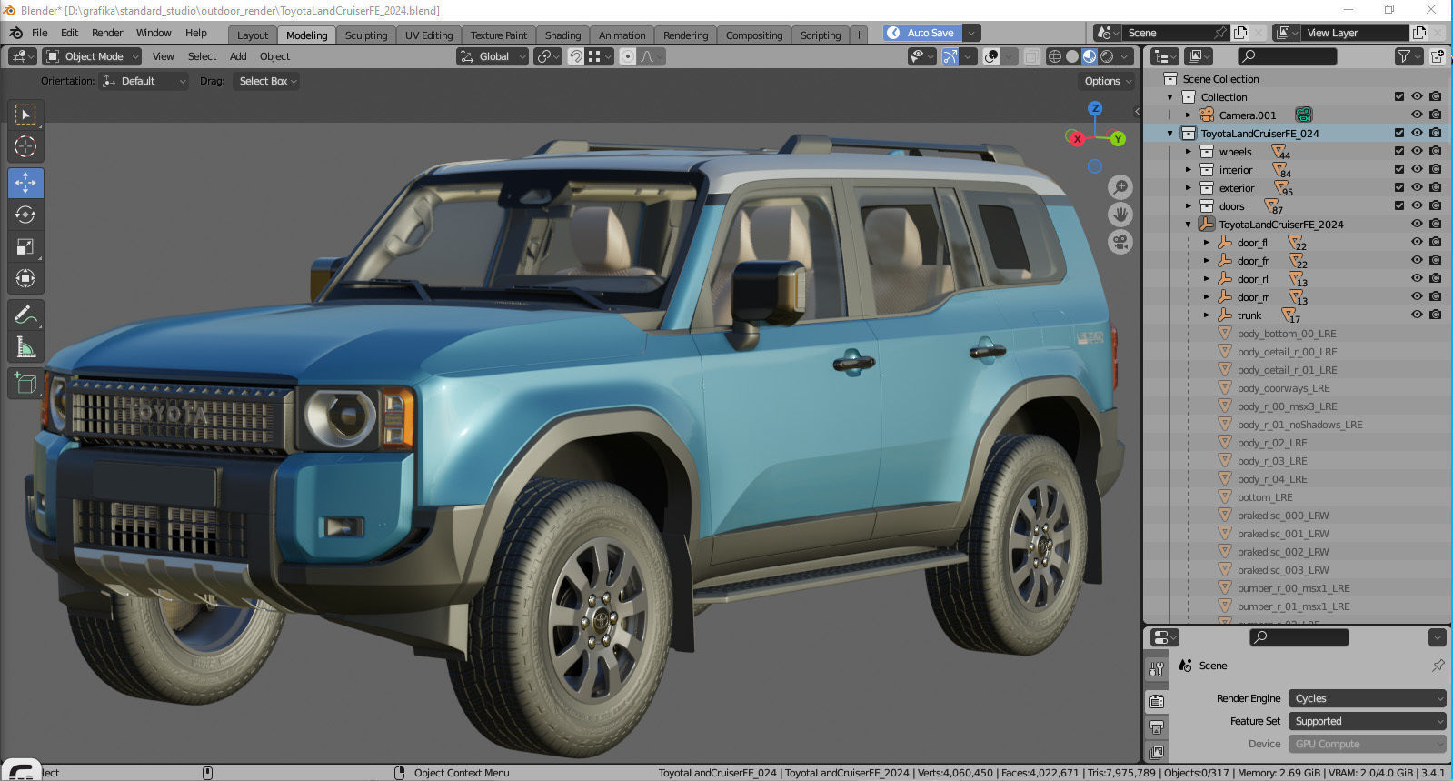Collapse the ToyotaLandCruiserFE_2024 object
The width and height of the screenshot is (1453, 781).
(x=1189, y=225)
